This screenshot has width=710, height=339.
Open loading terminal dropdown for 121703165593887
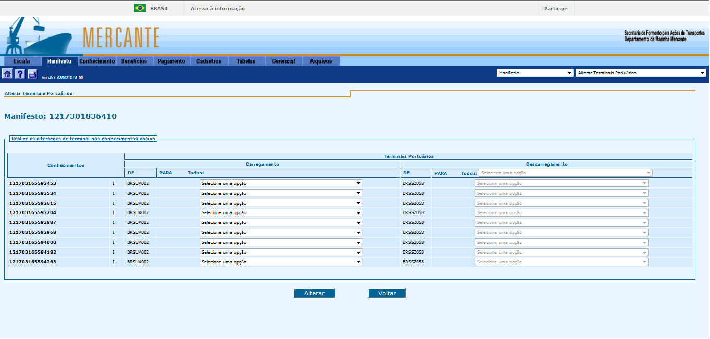coord(281,222)
